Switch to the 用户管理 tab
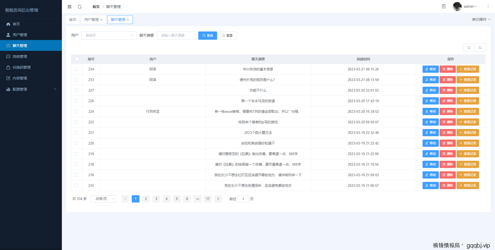This screenshot has width=495, height=250. (92, 19)
